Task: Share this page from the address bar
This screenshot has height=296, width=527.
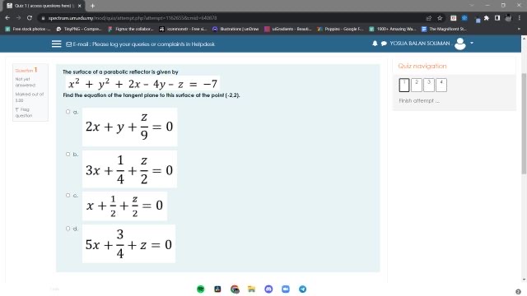Action: point(428,18)
